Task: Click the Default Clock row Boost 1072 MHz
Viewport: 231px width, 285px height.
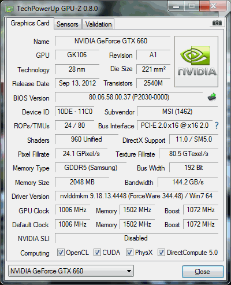Action: (x=200, y=224)
